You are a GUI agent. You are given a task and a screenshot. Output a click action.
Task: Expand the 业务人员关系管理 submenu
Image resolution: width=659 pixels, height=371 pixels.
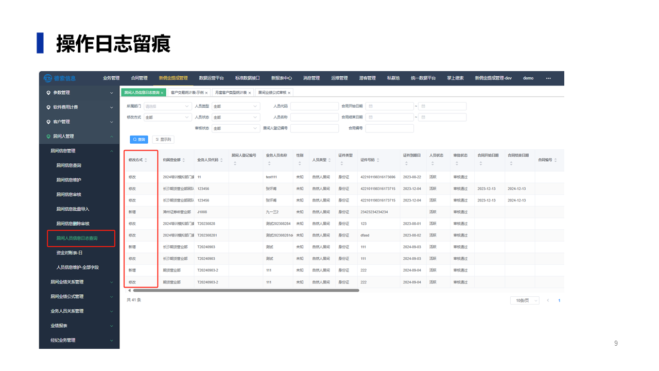pyautogui.click(x=112, y=311)
